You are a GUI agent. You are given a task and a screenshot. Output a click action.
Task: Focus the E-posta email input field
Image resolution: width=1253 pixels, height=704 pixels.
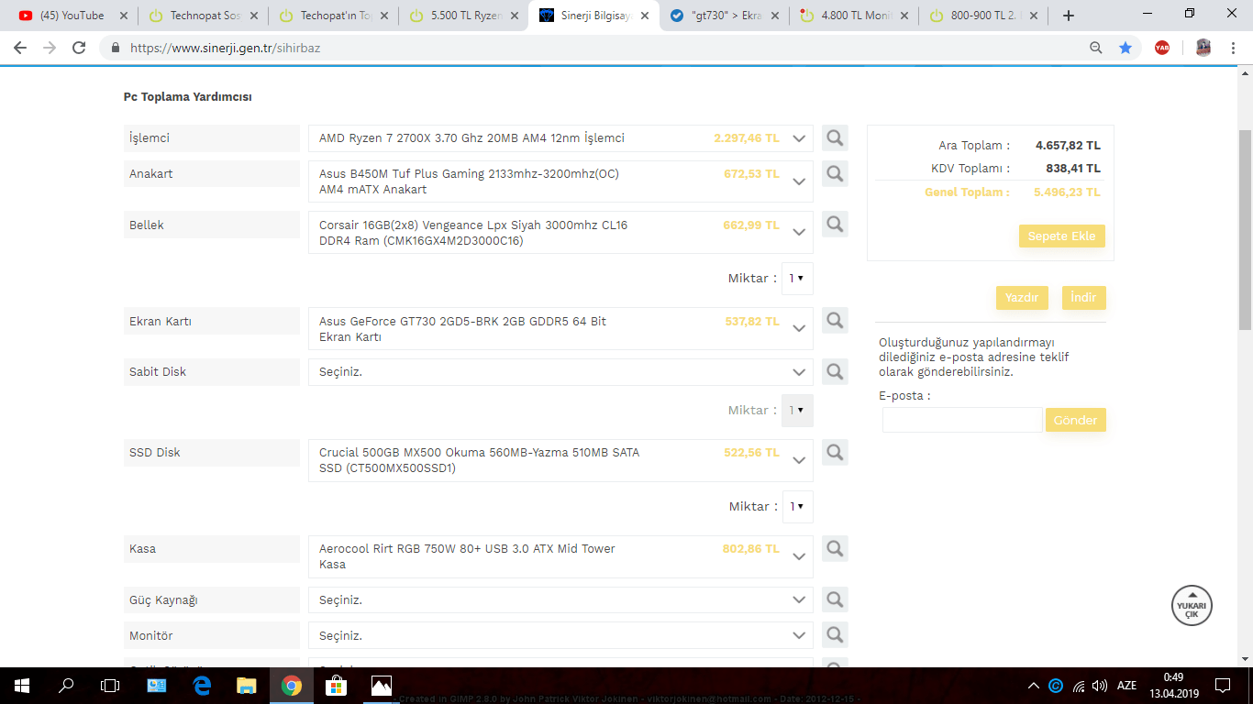pyautogui.click(x=962, y=420)
